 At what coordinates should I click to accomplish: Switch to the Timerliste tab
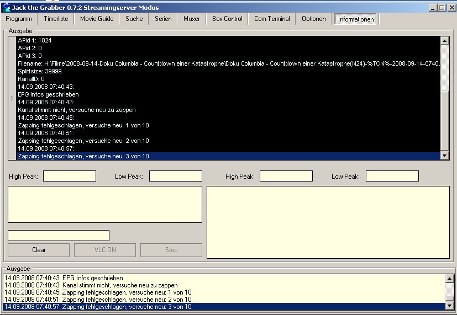click(55, 19)
